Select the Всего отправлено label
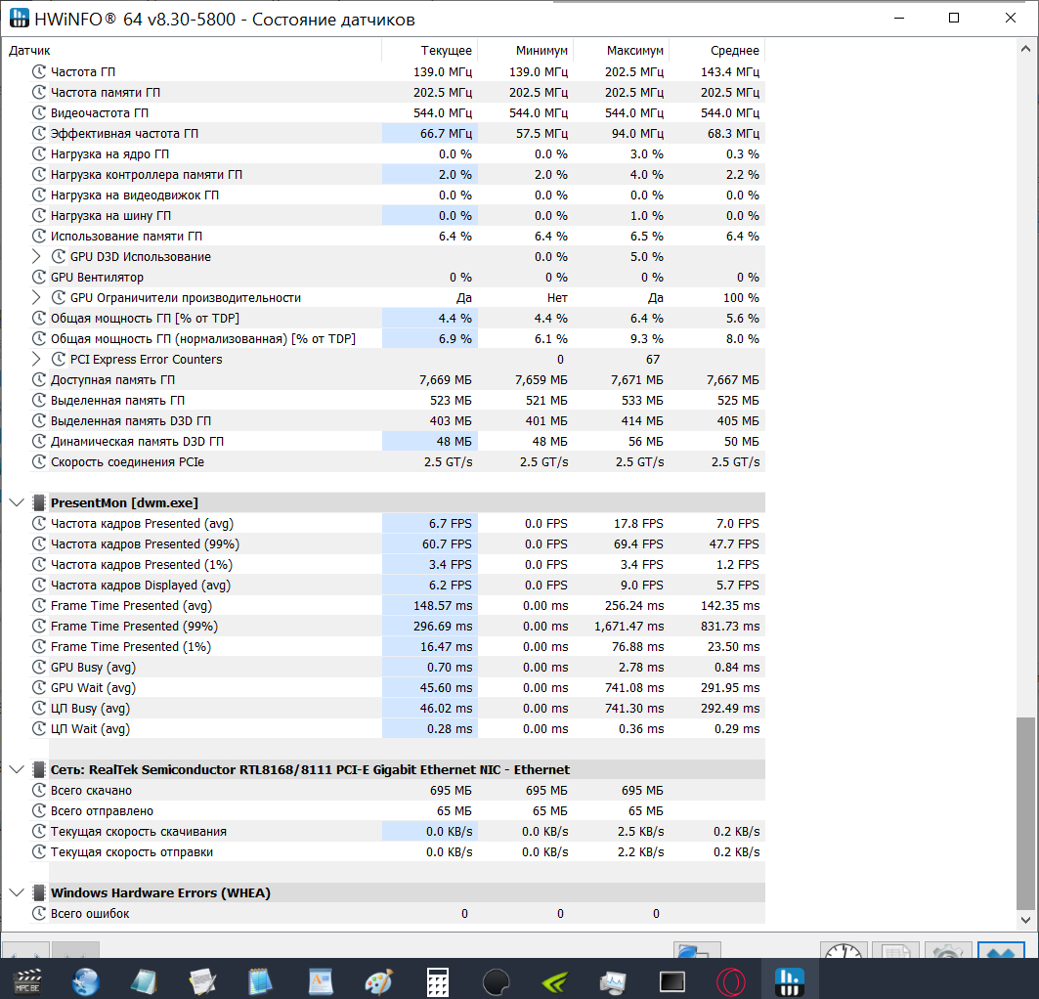This screenshot has width=1039, height=999. coord(102,811)
